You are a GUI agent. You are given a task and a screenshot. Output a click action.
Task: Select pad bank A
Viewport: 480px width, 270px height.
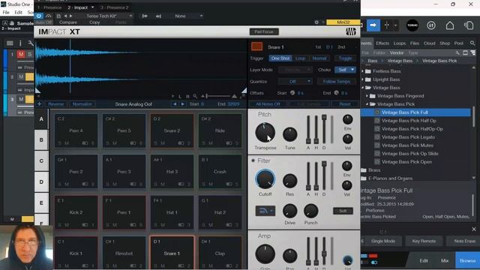pos(41,118)
